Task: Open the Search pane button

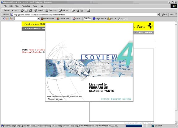Action: pyautogui.click(x=39, y=10)
